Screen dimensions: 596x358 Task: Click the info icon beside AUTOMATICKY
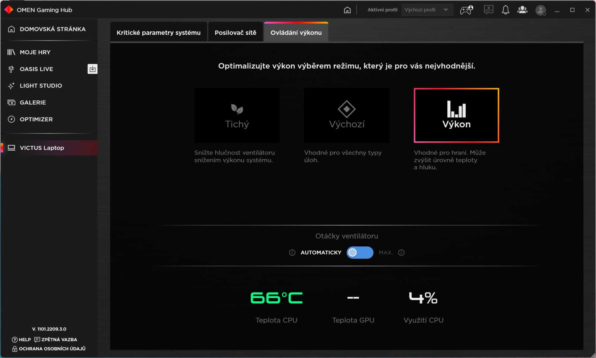pos(292,253)
